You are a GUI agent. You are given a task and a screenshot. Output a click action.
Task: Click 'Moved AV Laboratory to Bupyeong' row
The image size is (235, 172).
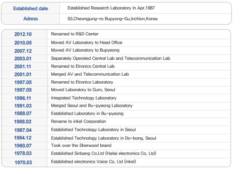click(x=85, y=50)
